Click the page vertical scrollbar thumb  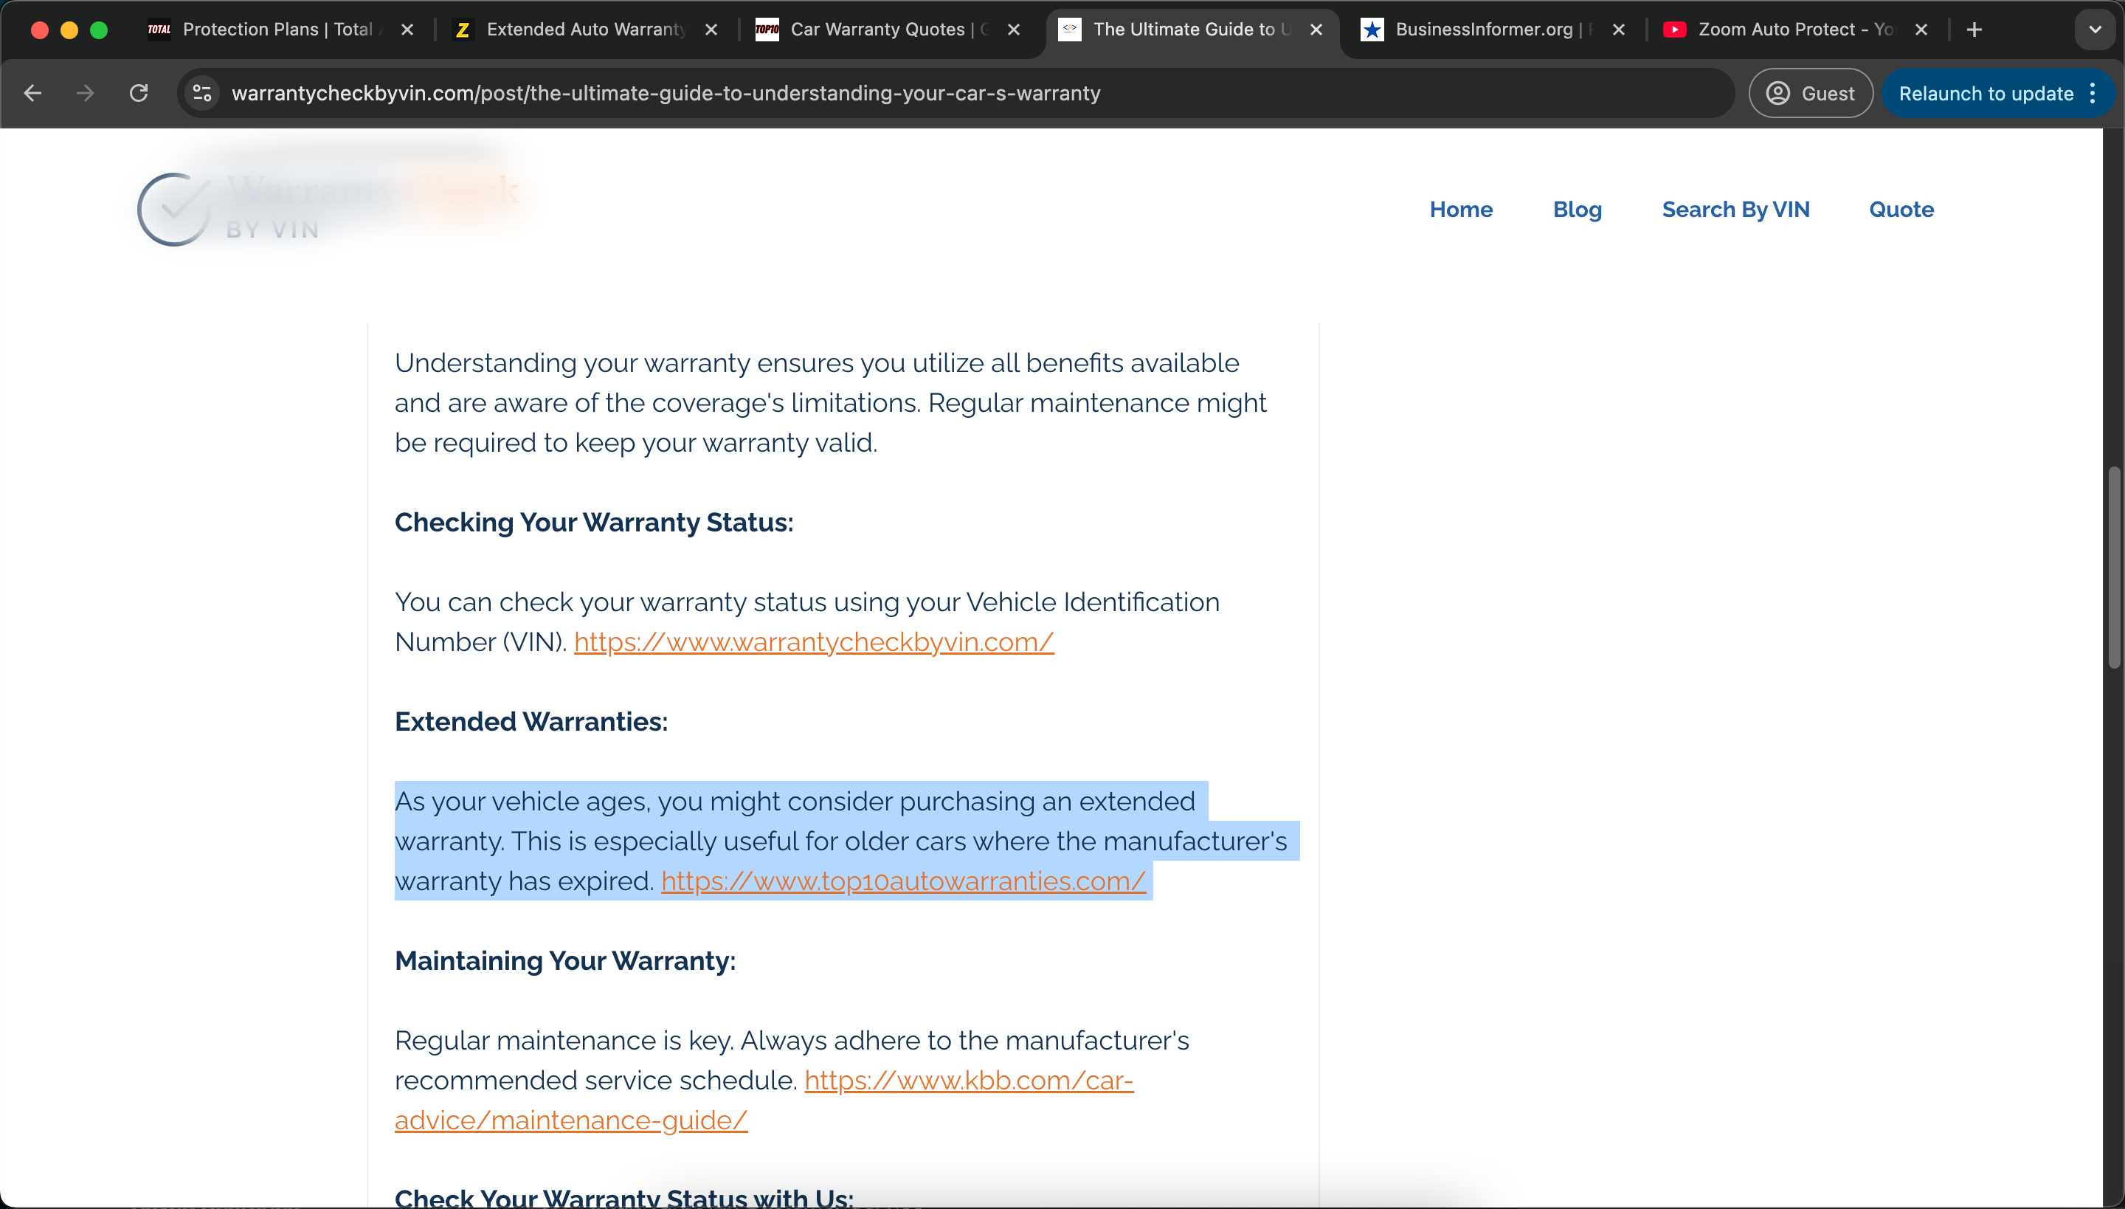[2115, 568]
